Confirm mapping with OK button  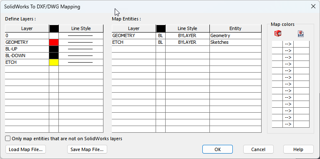click(x=217, y=149)
